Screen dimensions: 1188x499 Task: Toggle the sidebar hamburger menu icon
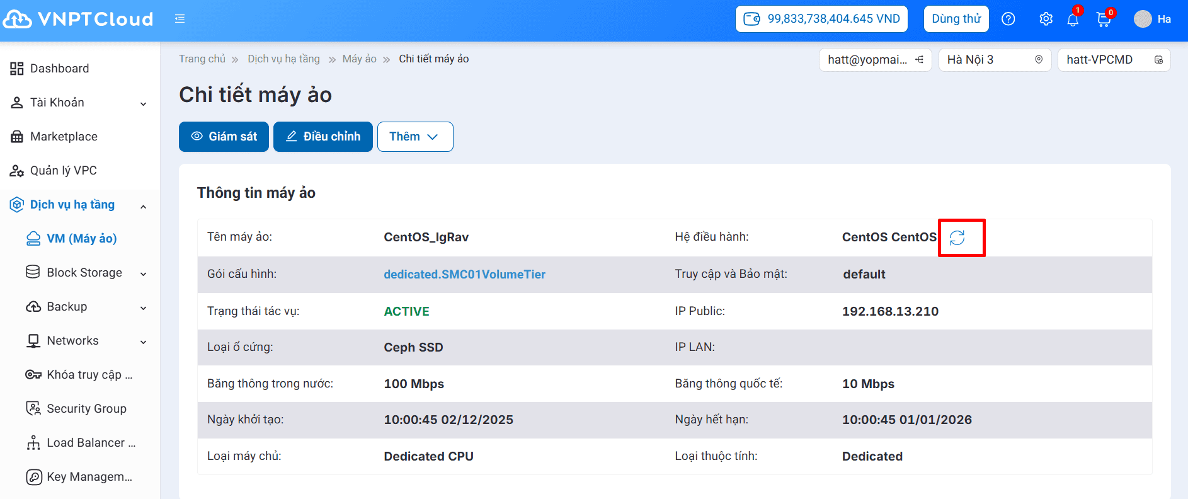pyautogui.click(x=180, y=19)
